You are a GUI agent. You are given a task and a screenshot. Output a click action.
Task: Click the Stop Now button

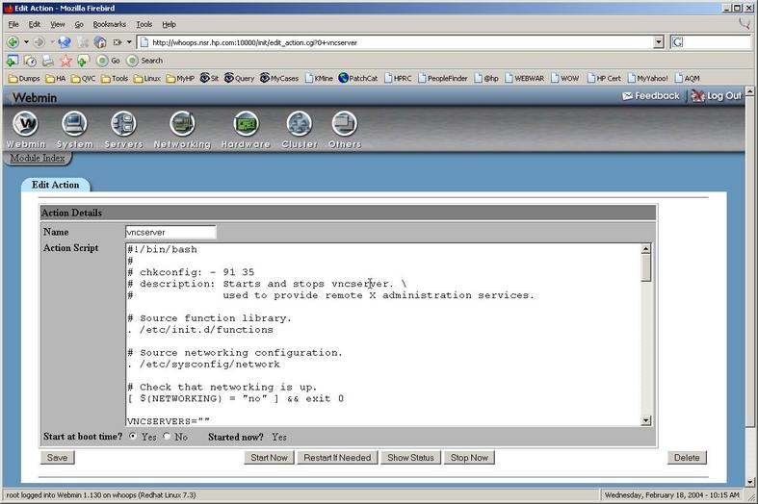pyautogui.click(x=469, y=458)
